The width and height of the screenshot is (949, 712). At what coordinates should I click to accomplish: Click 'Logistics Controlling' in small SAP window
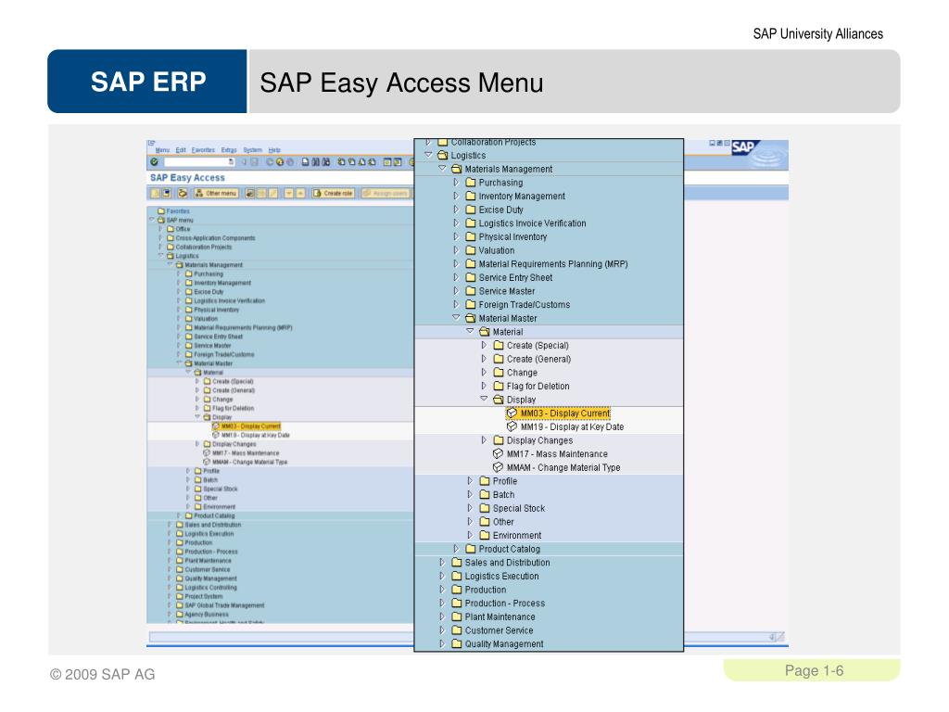[x=210, y=587]
